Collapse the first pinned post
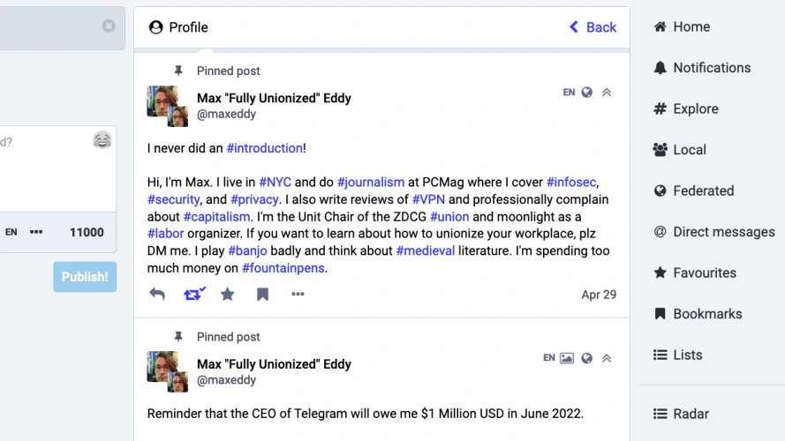 coord(607,93)
